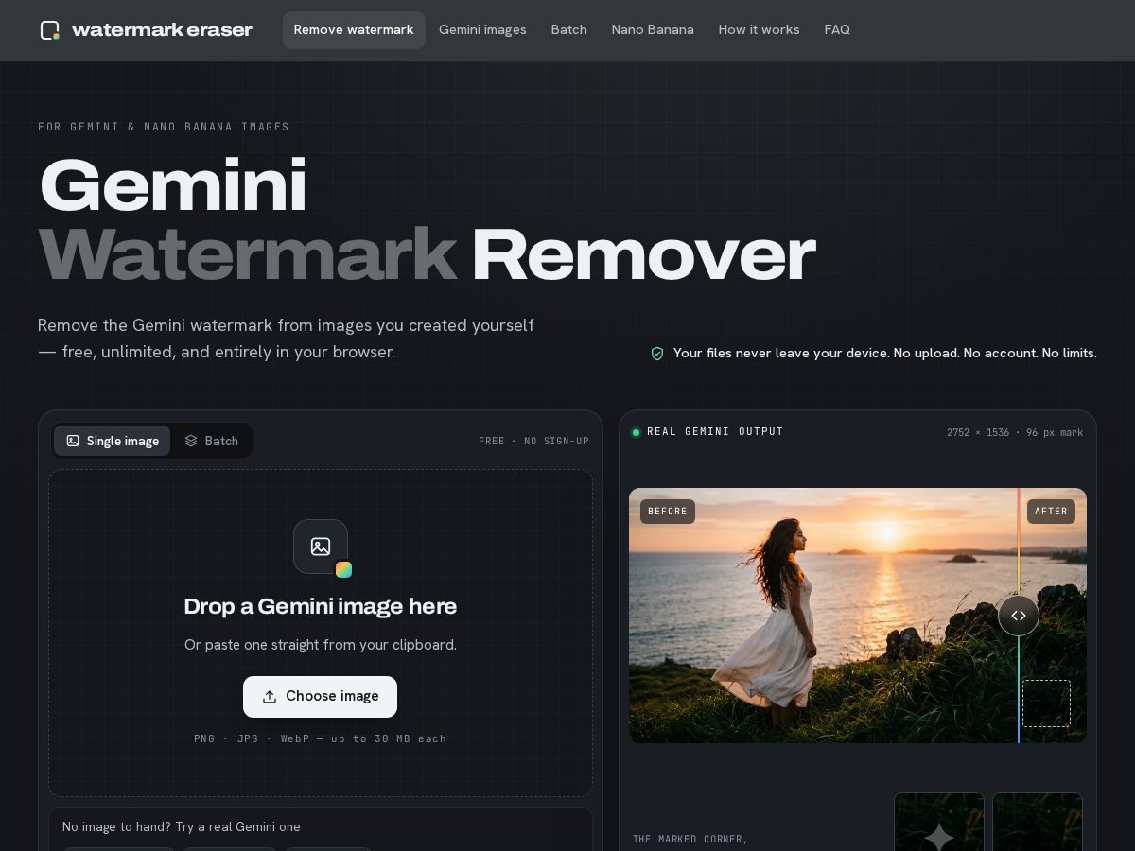Click the BEFORE label on comparison image
The width and height of the screenshot is (1135, 851).
(x=668, y=512)
